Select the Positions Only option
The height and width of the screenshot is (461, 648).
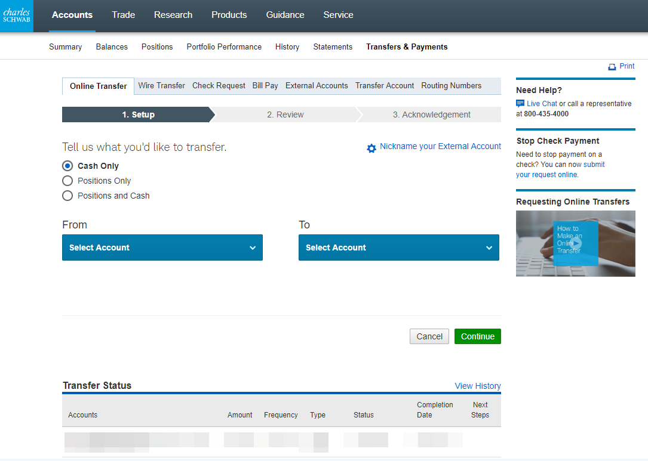67,181
